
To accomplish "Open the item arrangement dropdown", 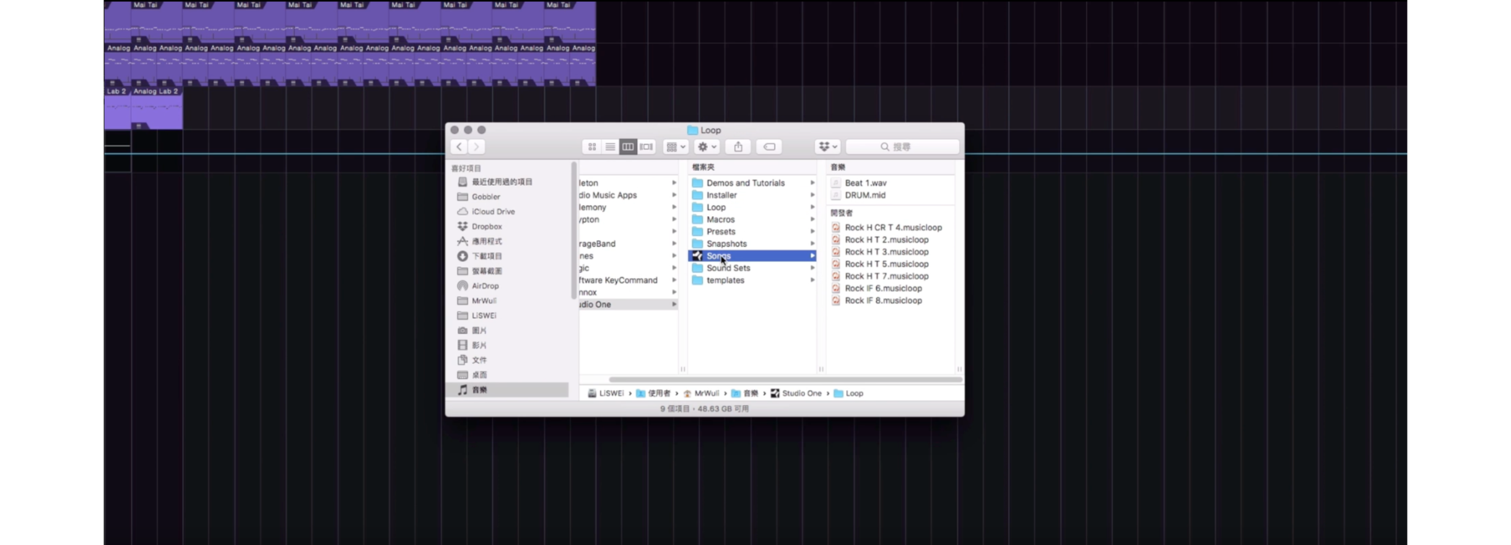I will coord(676,147).
